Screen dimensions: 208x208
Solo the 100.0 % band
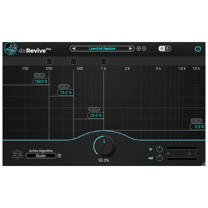click(x=37, y=75)
